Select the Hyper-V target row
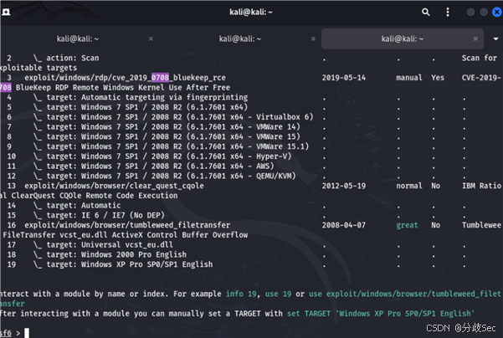The width and height of the screenshot is (503, 338). tap(169, 156)
